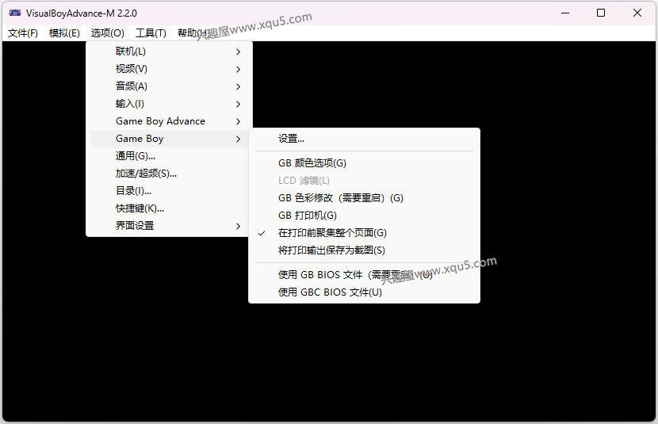The image size is (658, 424).
Task: Expand the 界面设置 submenu
Action: [x=169, y=226]
